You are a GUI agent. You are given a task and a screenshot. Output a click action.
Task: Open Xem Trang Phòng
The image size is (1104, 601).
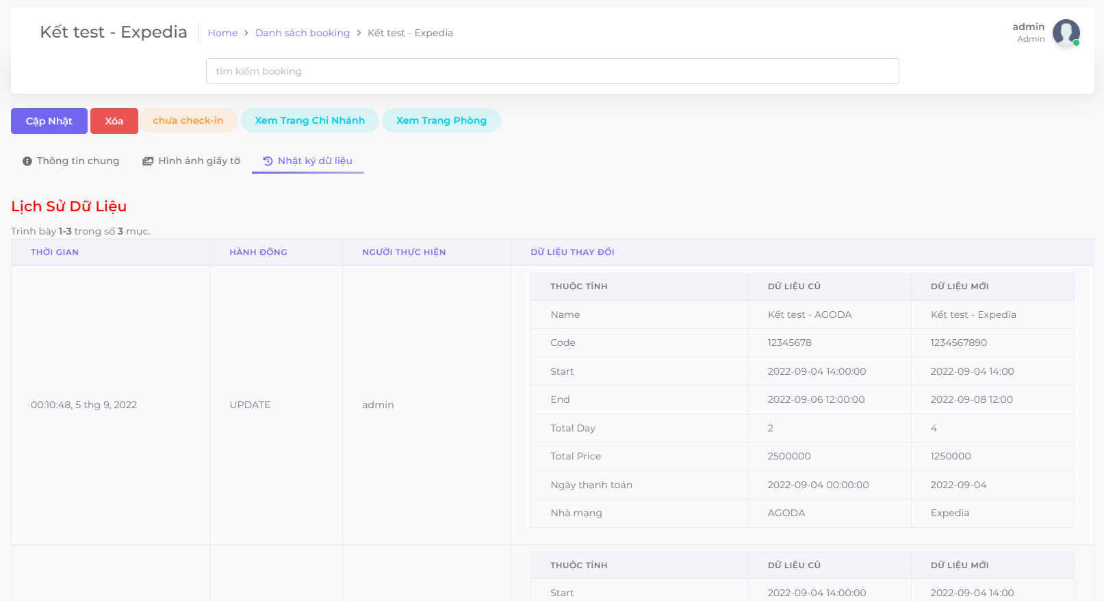[441, 121]
